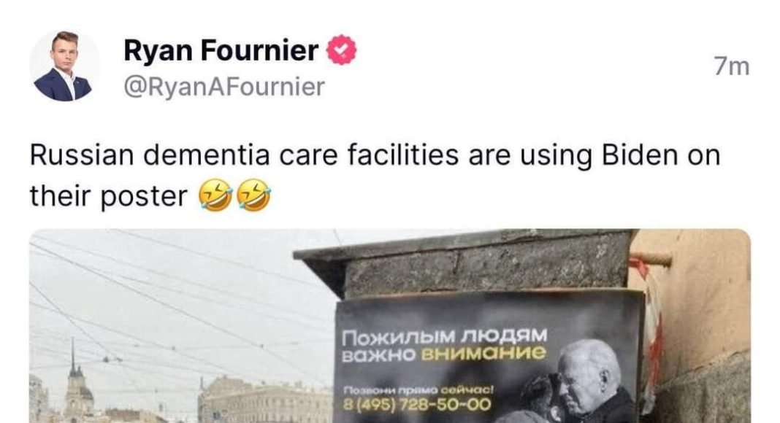Image resolution: width=780 pixels, height=423 pixels.
Task: Click the second laughing emoji
Action: tap(253, 195)
